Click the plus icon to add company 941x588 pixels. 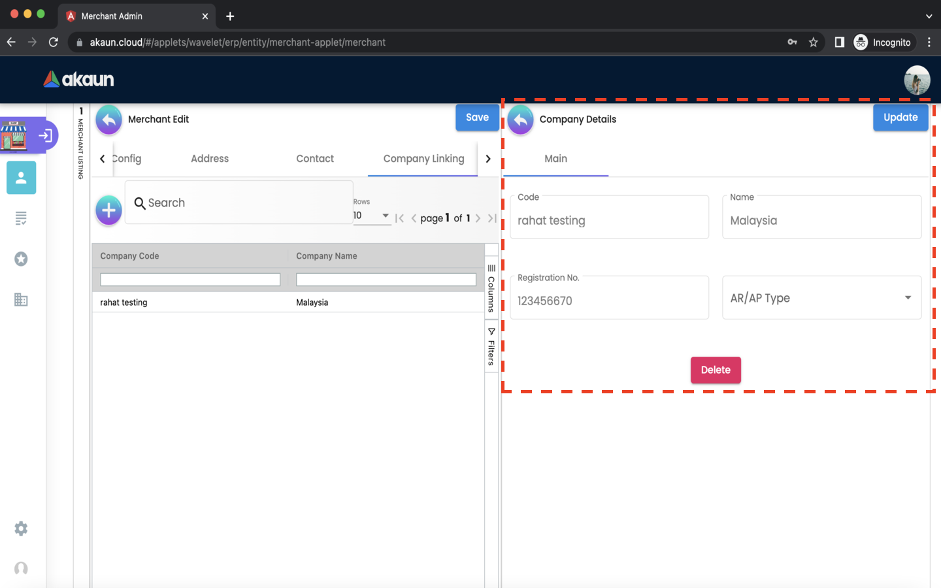tap(108, 210)
